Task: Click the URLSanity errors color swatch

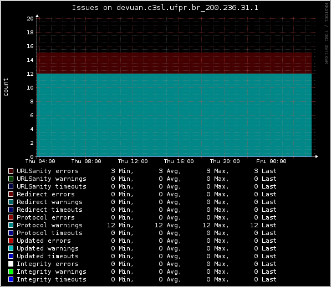Action: (x=11, y=171)
